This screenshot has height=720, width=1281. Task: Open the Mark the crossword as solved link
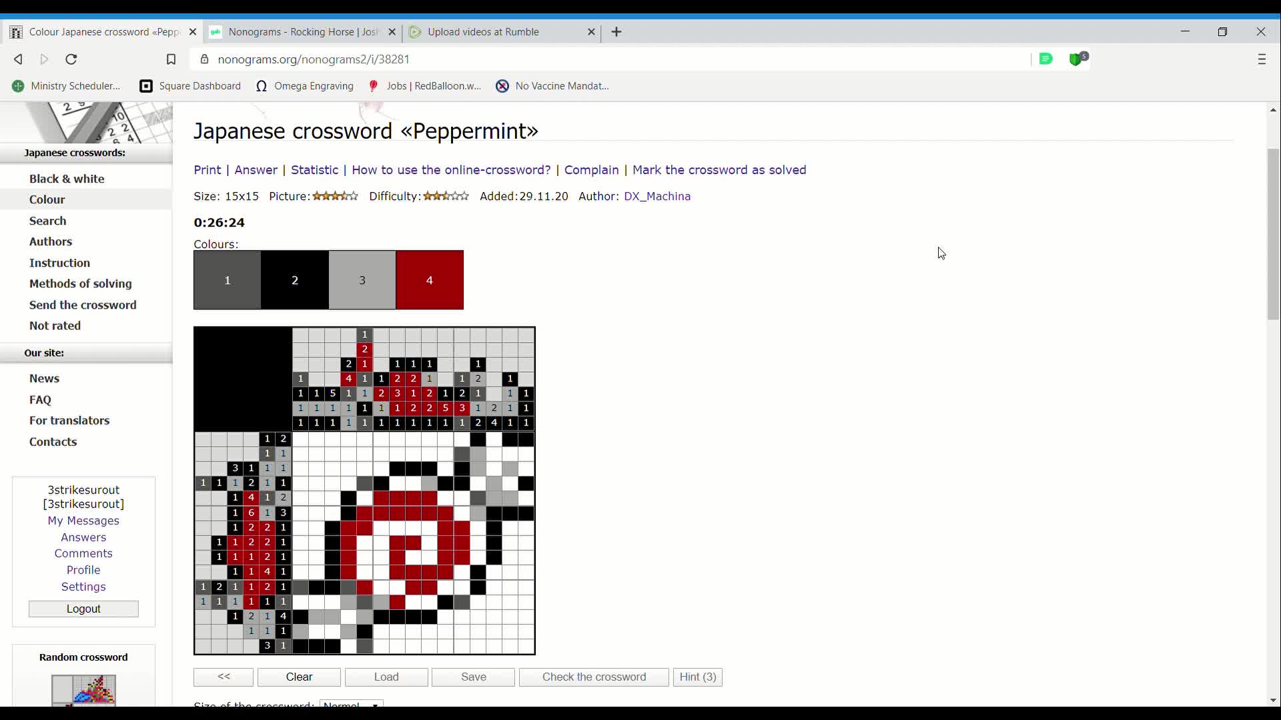[719, 170]
